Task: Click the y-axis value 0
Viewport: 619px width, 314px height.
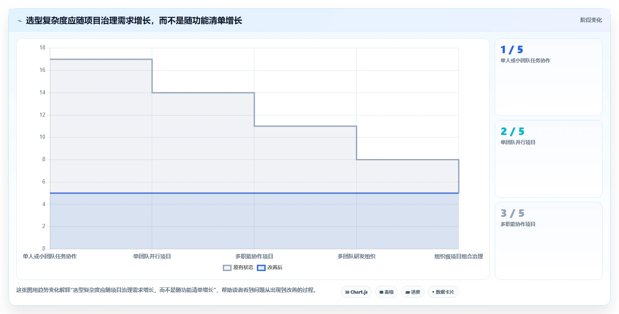Action: [x=44, y=249]
